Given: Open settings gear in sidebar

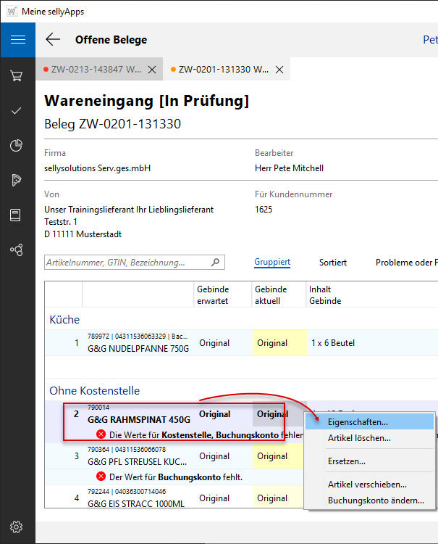Looking at the screenshot, I should pos(17,527).
